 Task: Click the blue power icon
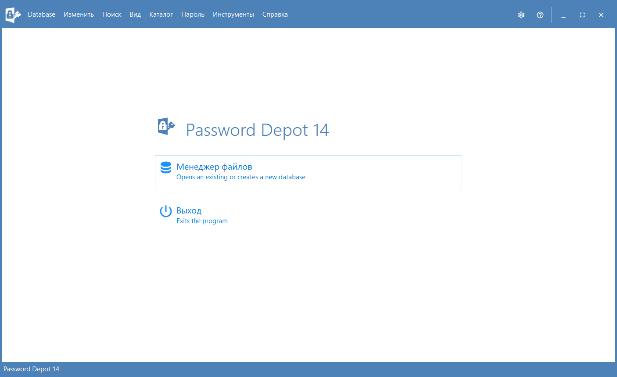click(x=166, y=211)
